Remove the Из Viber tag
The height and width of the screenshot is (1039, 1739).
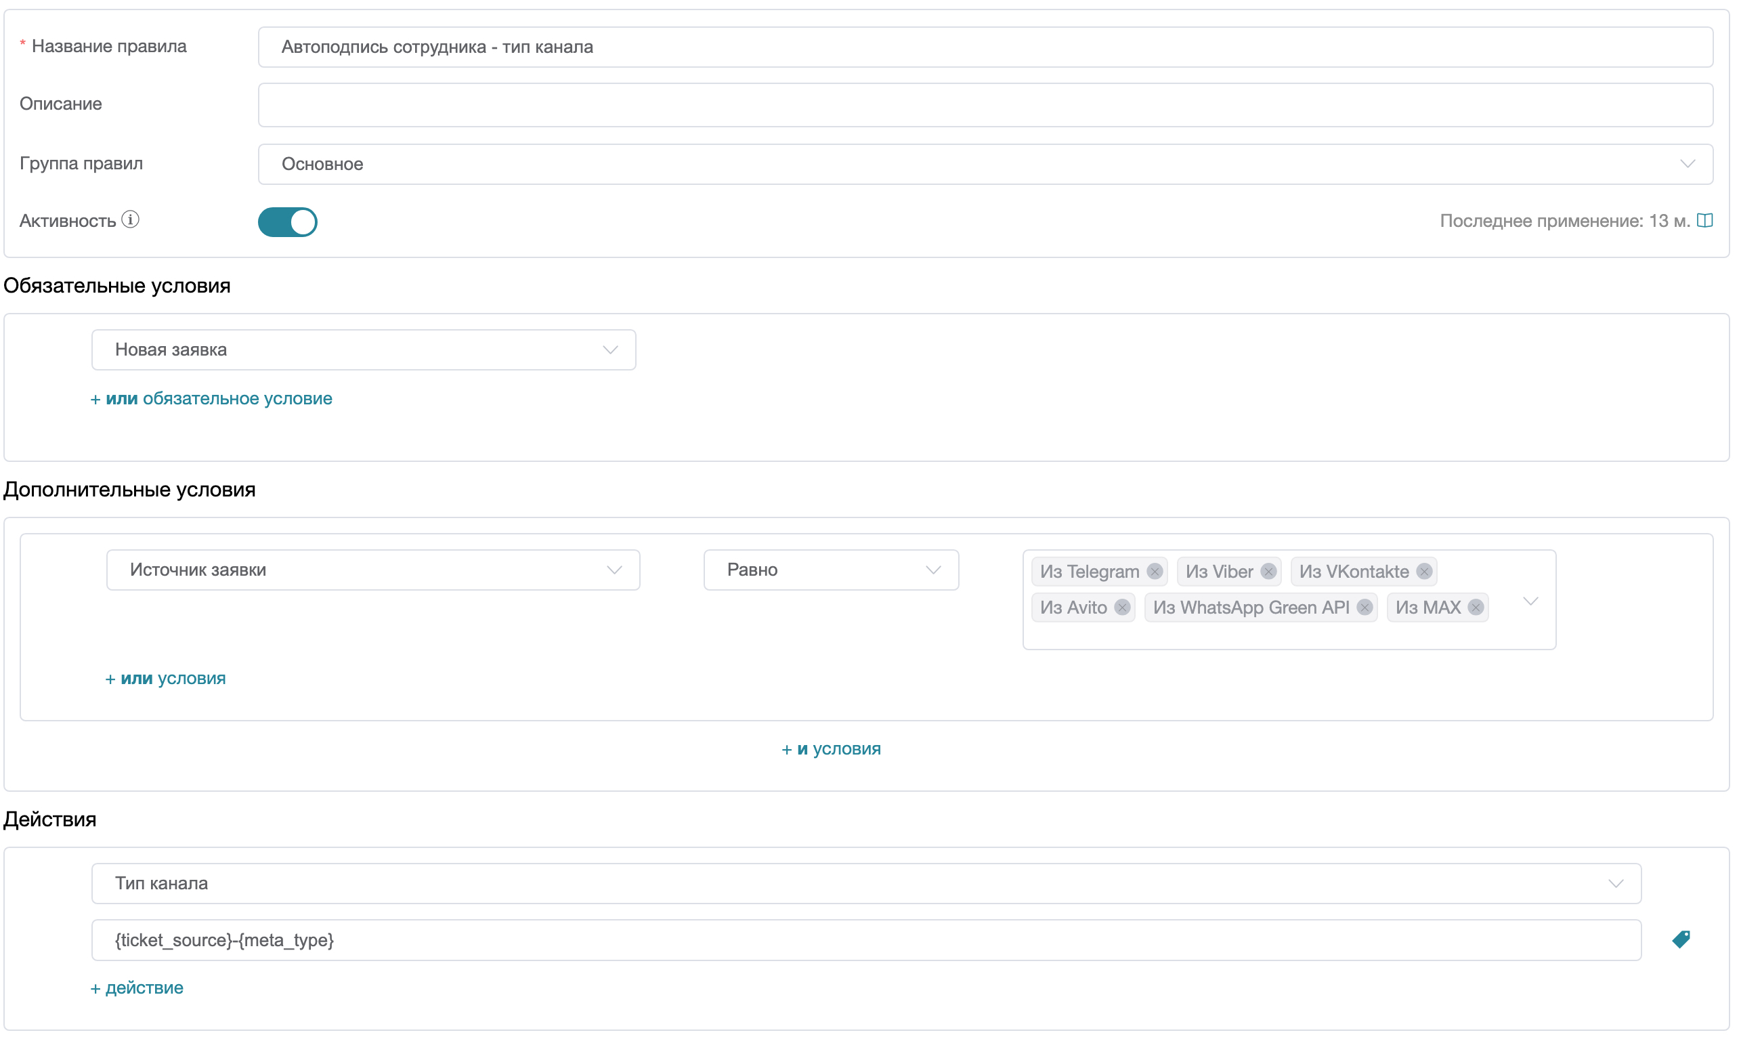tap(1268, 571)
